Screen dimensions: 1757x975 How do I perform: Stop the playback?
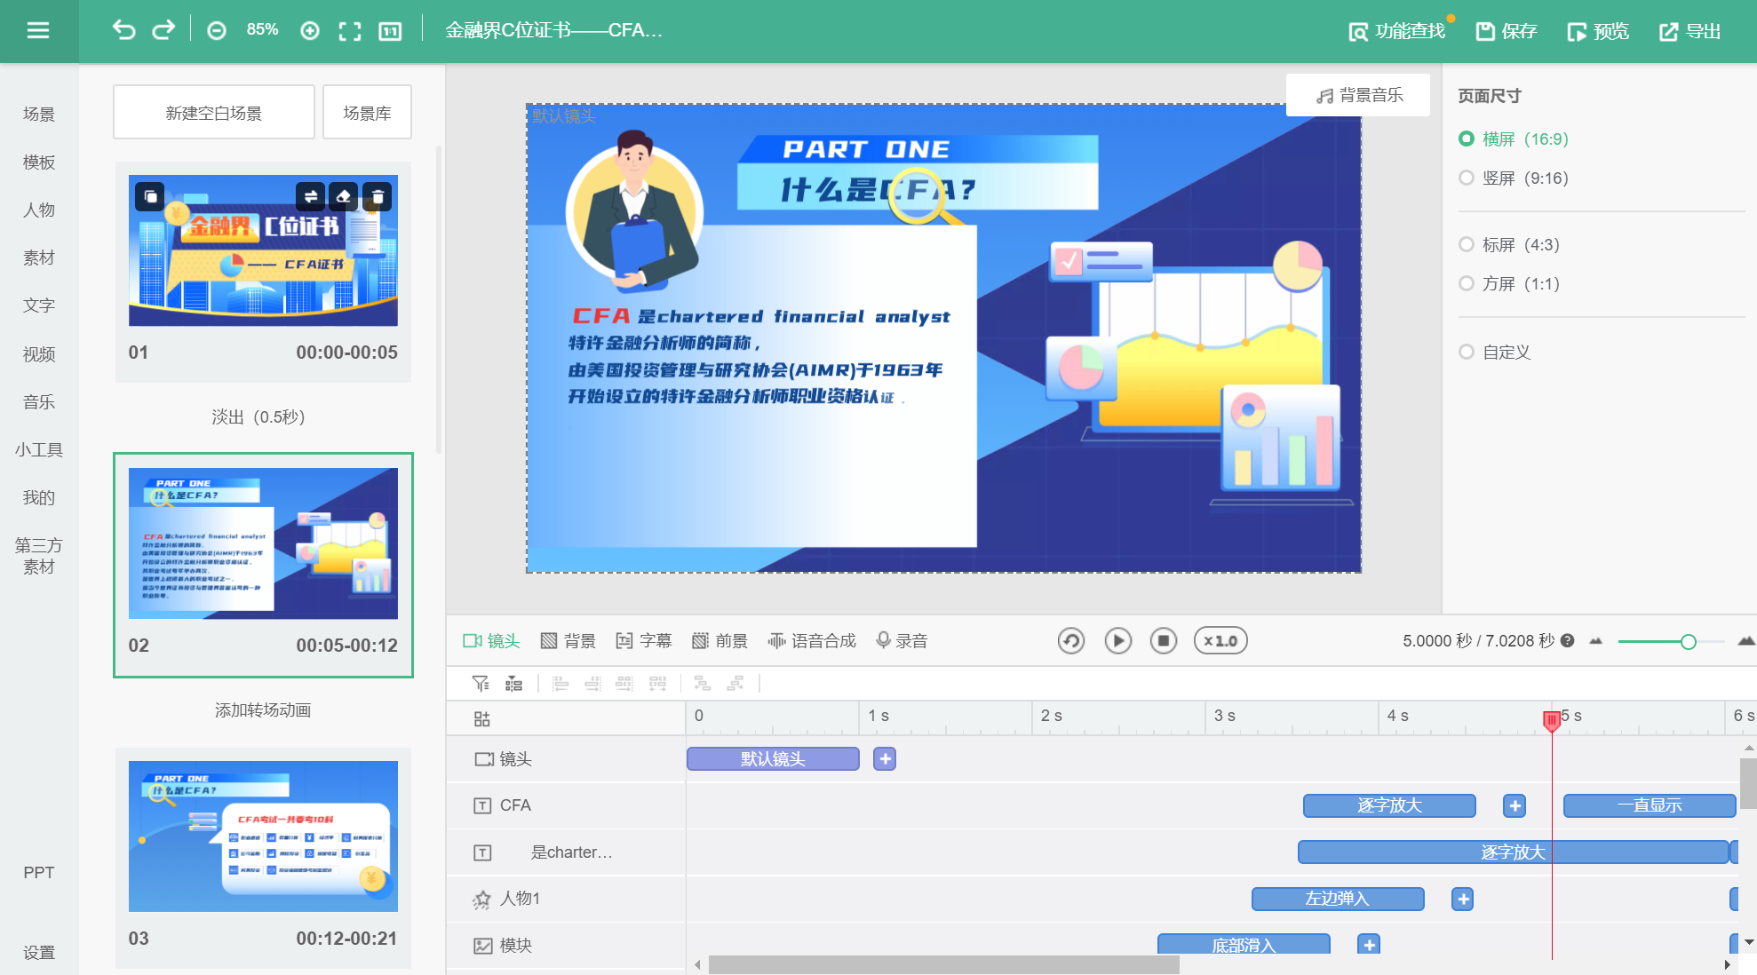1164,640
